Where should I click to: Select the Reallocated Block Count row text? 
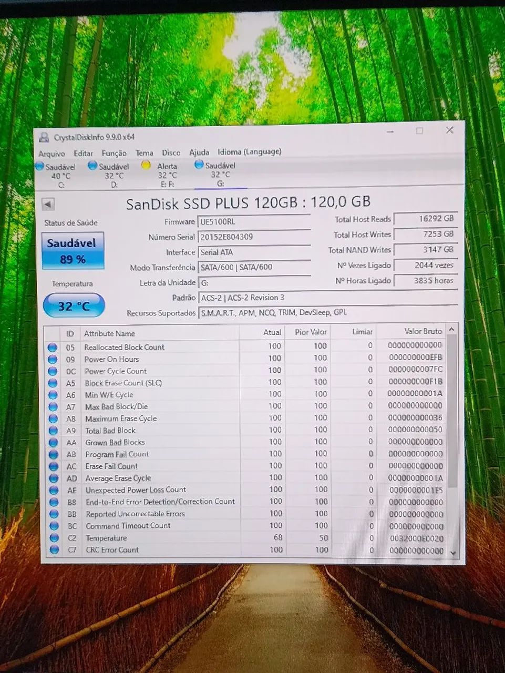125,348
